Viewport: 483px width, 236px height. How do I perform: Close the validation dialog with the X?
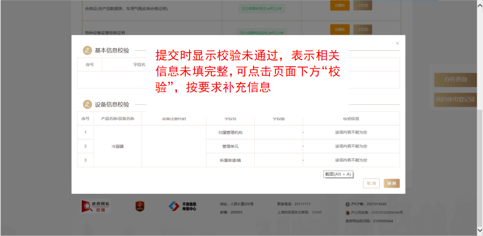397,44
